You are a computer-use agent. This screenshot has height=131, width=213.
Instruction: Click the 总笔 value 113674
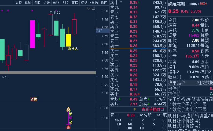(x=193, y=45)
